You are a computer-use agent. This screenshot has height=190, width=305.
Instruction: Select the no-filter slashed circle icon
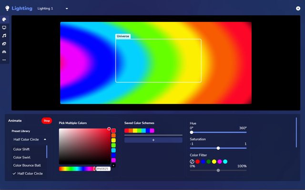click(192, 161)
